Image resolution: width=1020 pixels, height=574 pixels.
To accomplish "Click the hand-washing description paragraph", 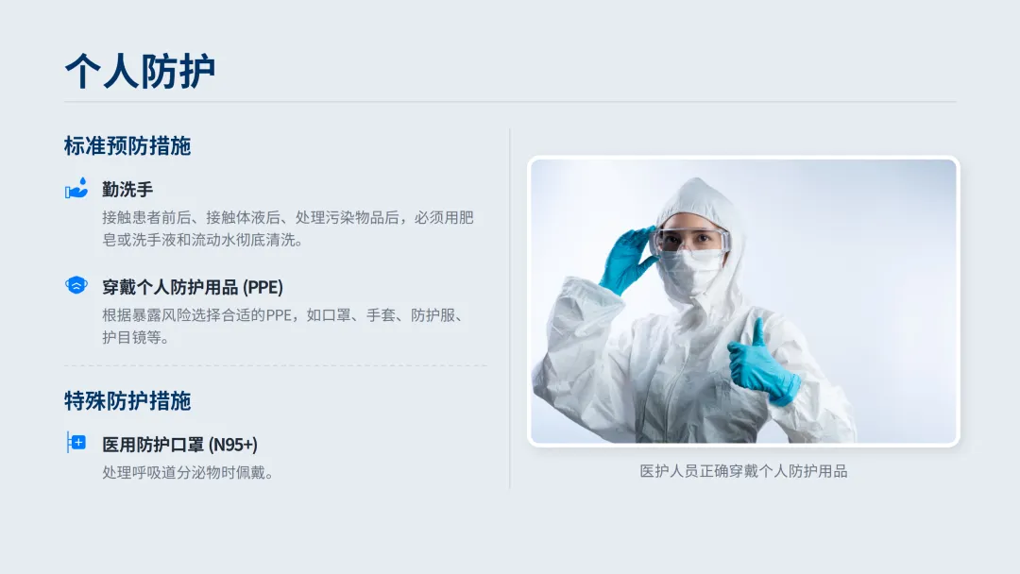I will 287,228.
